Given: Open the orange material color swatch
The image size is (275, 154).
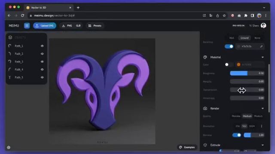Looking at the screenshot, I should click(x=238, y=65).
